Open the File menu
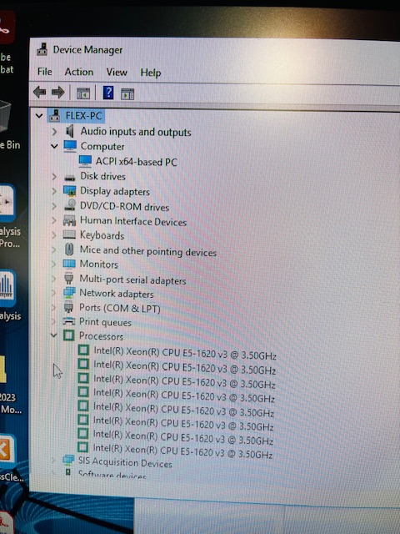 (44, 72)
